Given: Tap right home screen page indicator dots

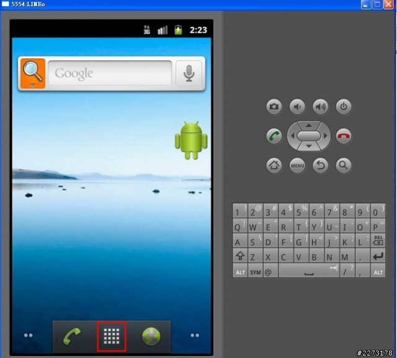Looking at the screenshot, I should (195, 335).
